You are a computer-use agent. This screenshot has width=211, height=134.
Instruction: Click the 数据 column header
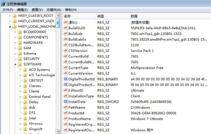click(x=169, y=16)
